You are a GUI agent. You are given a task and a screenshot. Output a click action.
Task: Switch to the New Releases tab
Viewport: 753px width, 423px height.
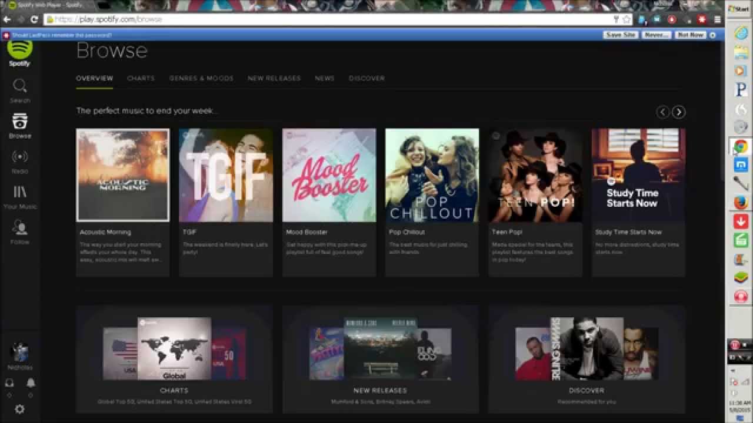274,78
